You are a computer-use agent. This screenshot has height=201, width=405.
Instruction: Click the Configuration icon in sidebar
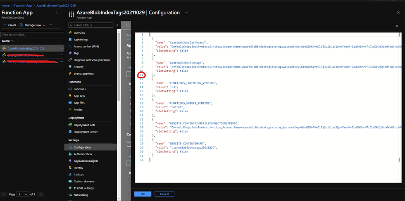[x=70, y=147]
